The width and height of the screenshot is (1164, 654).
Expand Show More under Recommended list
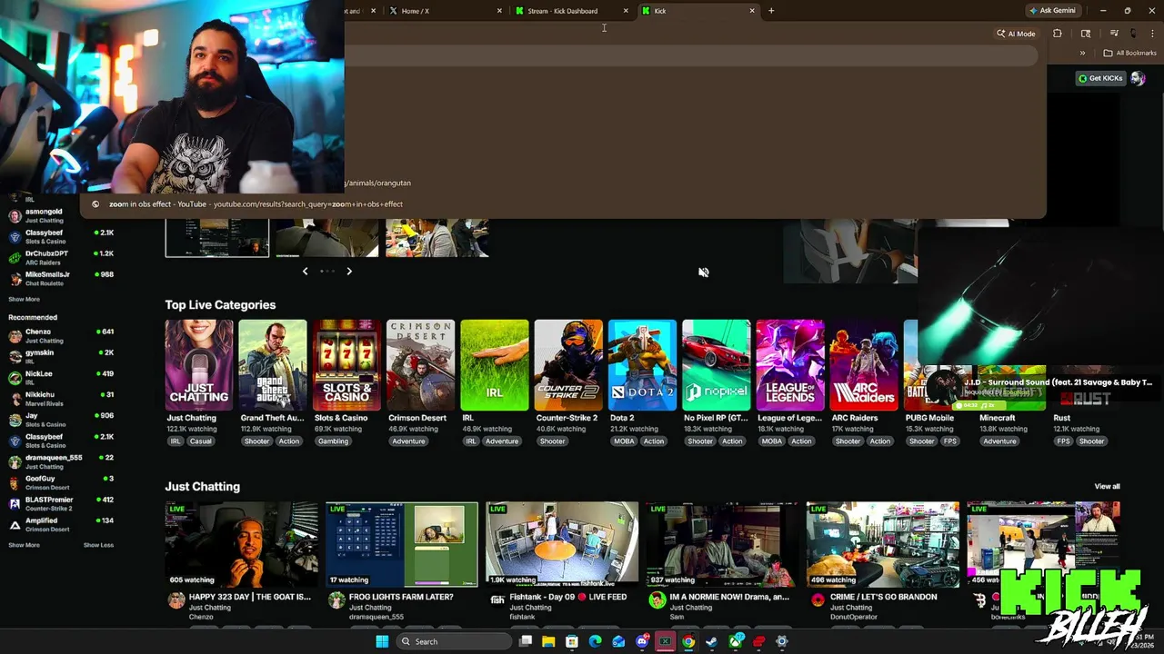pyautogui.click(x=24, y=545)
